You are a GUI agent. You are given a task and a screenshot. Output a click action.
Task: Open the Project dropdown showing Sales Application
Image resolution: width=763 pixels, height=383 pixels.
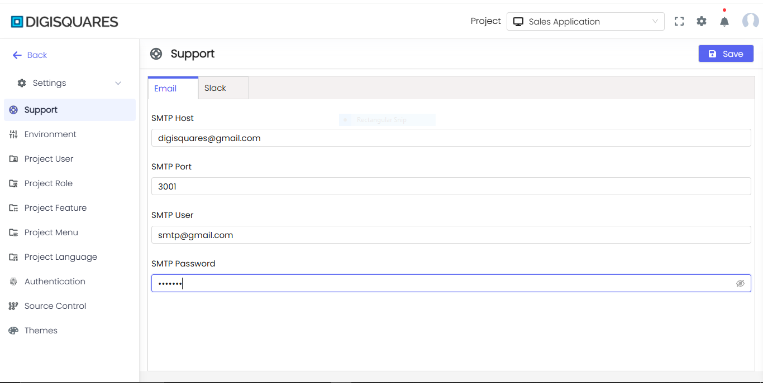tap(585, 22)
